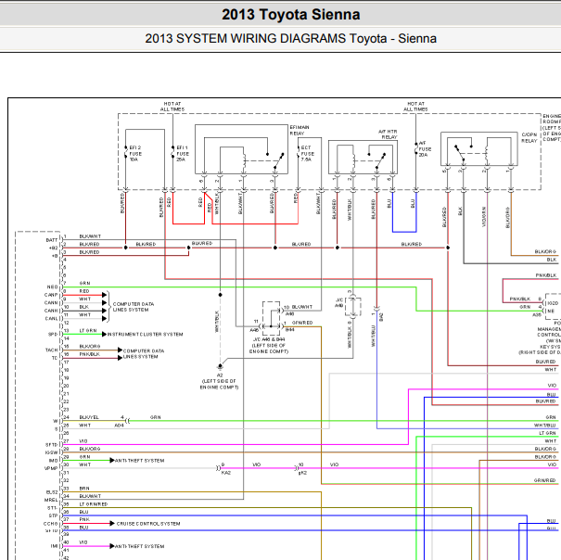Click the "A/F FUSE 20A" label
Screen dimensions: 561x560
(x=425, y=149)
